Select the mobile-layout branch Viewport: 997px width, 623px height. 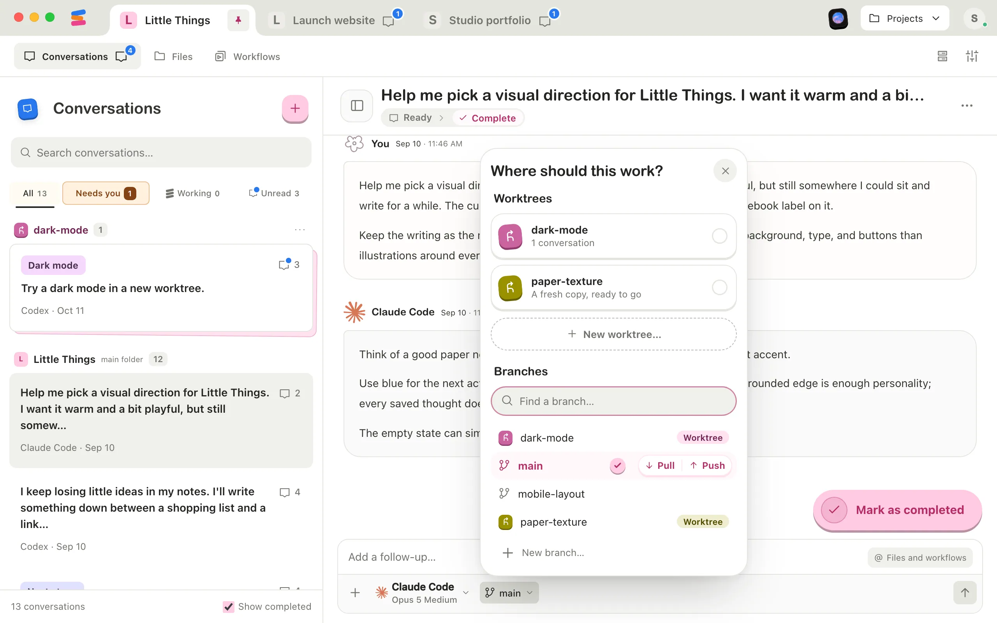(x=613, y=494)
